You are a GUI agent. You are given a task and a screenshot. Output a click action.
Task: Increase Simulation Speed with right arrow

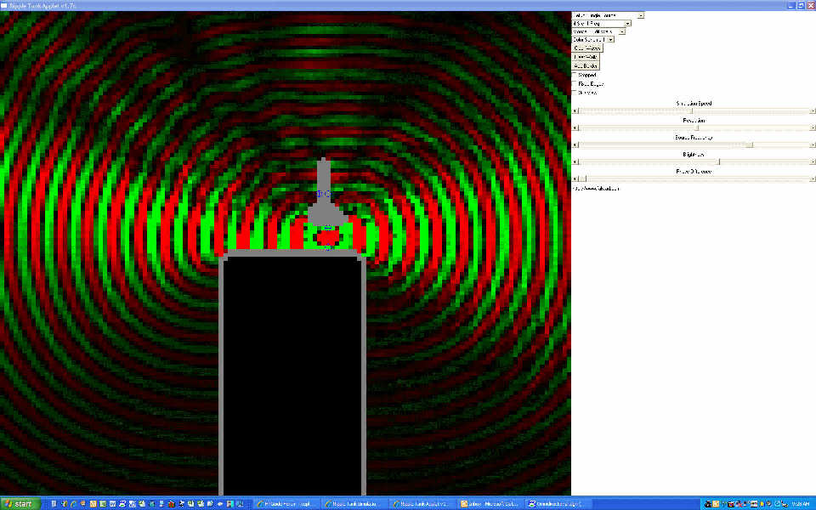(x=813, y=110)
